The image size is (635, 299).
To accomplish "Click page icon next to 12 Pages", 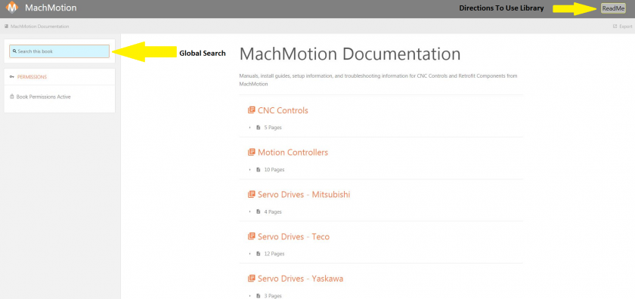I will [259, 254].
